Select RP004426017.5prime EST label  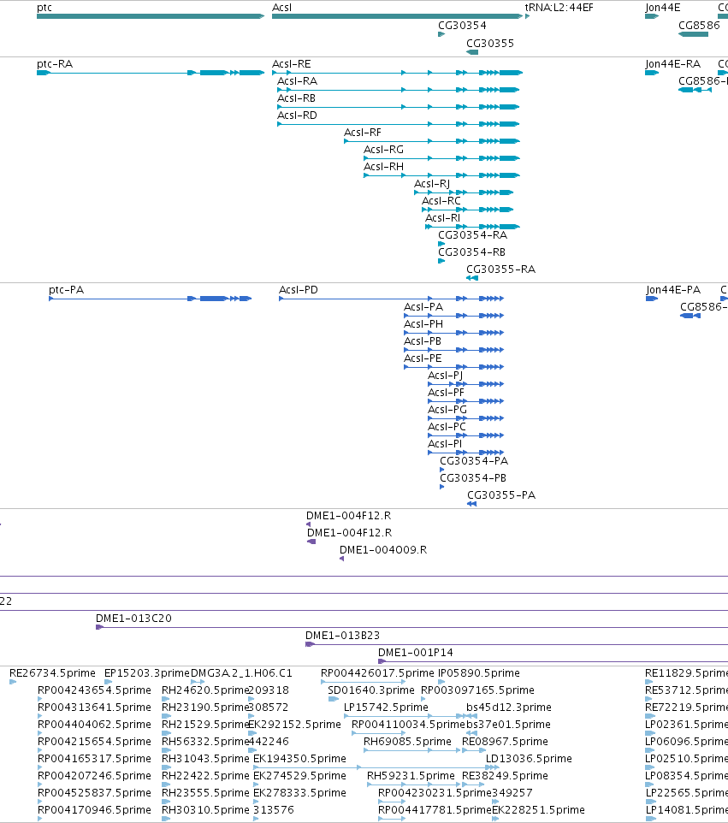pyautogui.click(x=377, y=673)
